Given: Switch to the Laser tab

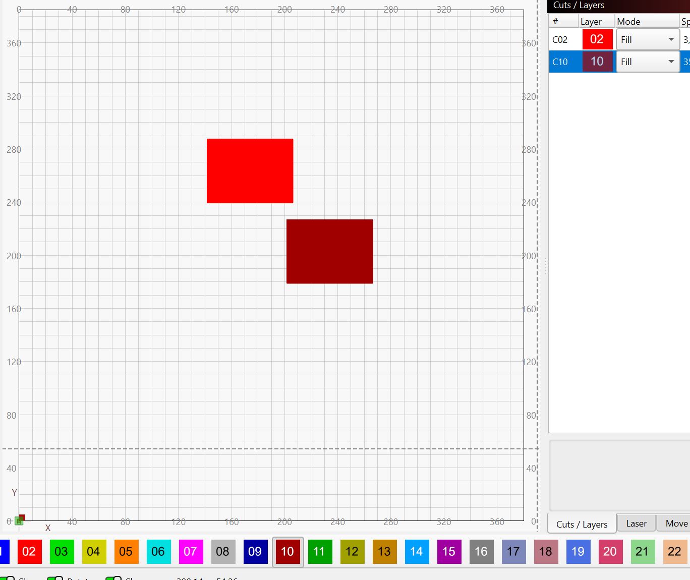Looking at the screenshot, I should tap(636, 524).
